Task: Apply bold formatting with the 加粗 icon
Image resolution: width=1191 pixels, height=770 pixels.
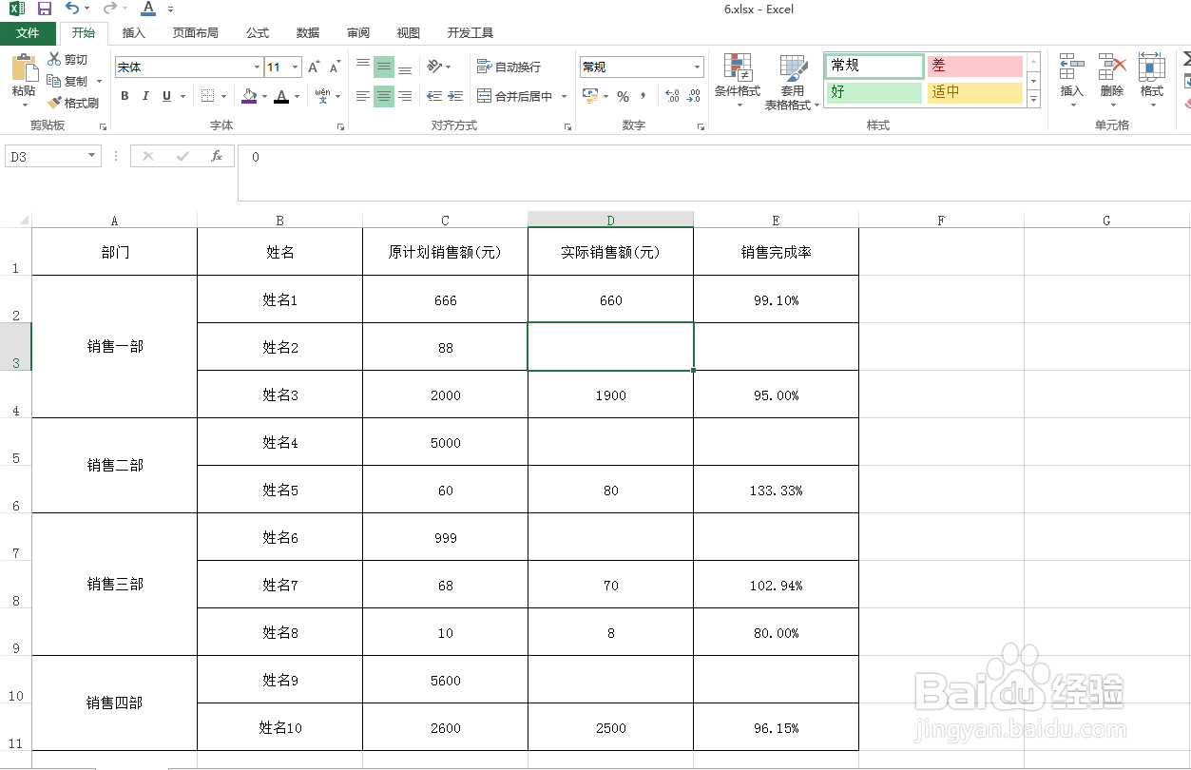Action: tap(124, 96)
